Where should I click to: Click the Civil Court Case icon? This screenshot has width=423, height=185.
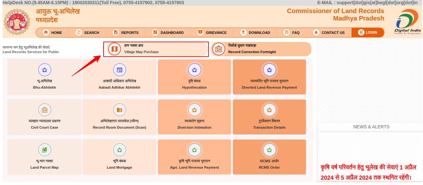[x=44, y=110]
